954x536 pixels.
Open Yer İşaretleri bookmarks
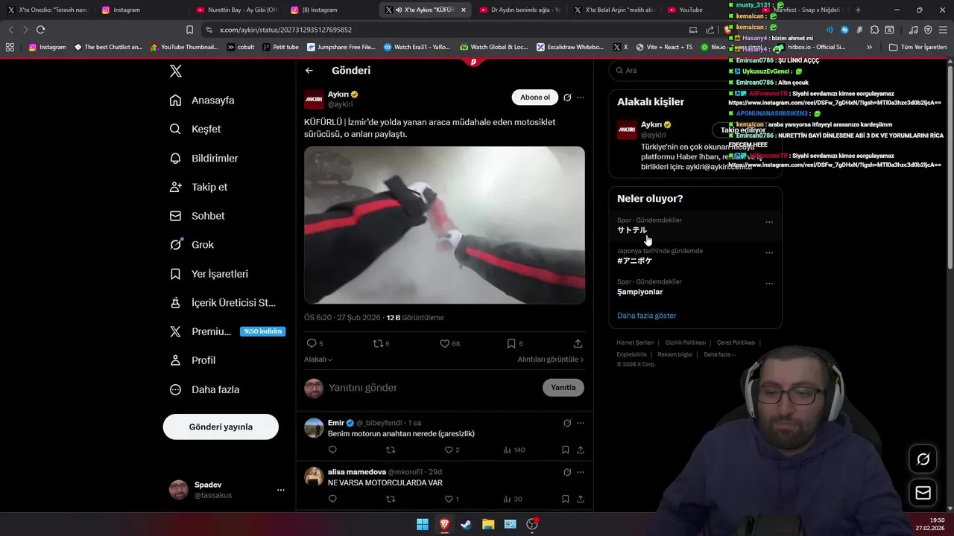[x=209, y=274]
